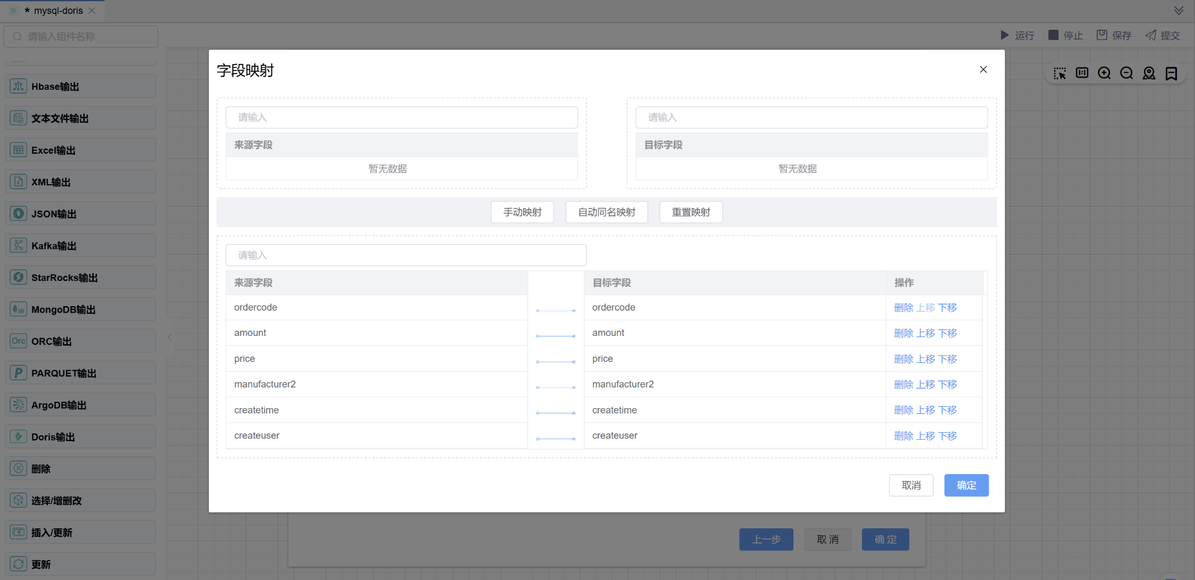Screen dimensions: 1195x580
Task: Click the 来源字段 search input at top left
Action: [x=402, y=118]
